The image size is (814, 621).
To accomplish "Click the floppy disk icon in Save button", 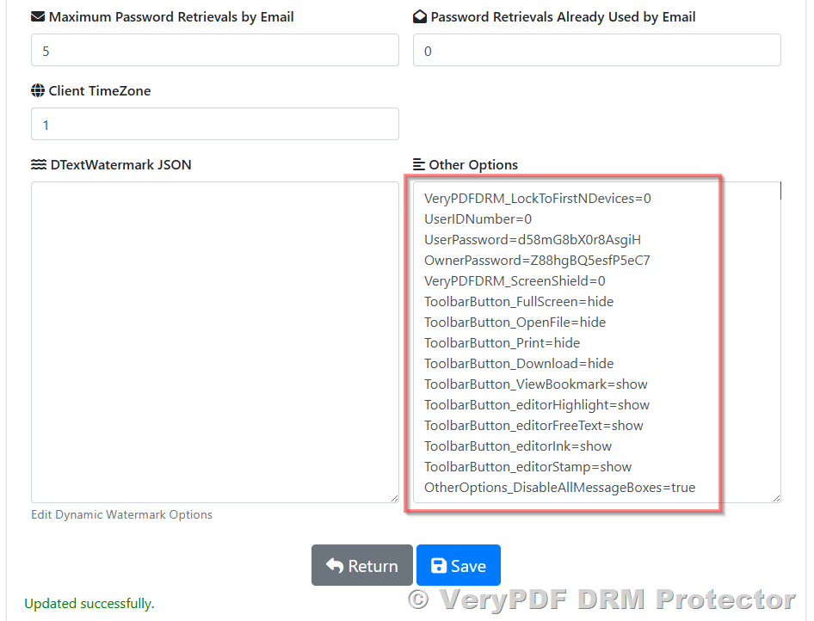I will [439, 566].
